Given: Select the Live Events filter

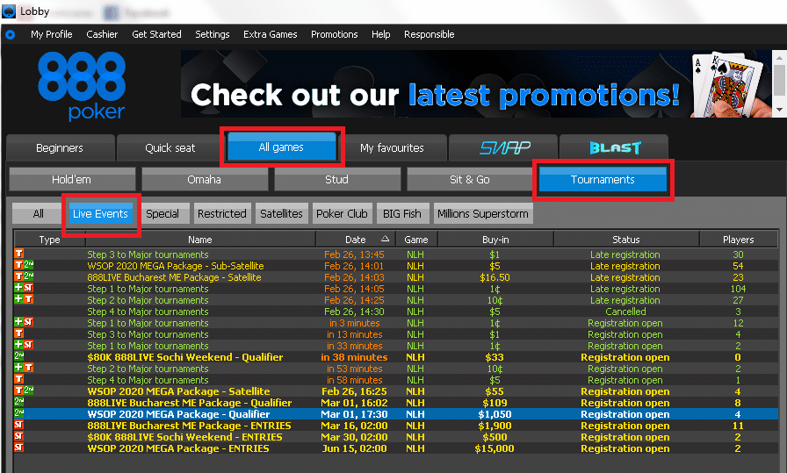Looking at the screenshot, I should (100, 213).
